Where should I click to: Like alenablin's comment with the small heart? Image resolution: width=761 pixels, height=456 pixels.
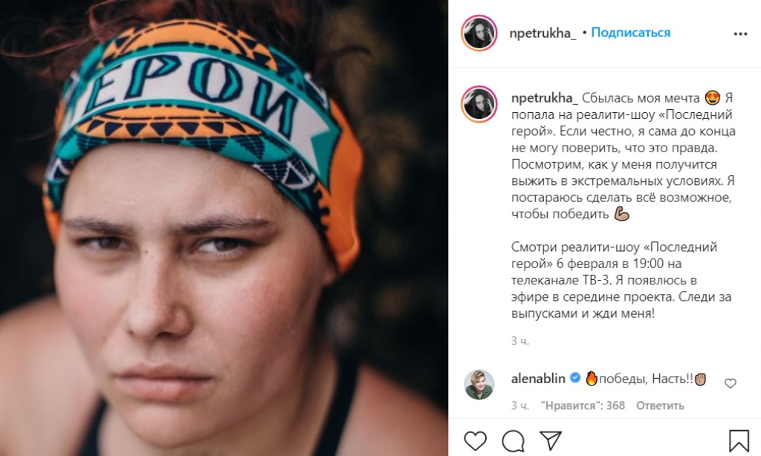pos(731,383)
